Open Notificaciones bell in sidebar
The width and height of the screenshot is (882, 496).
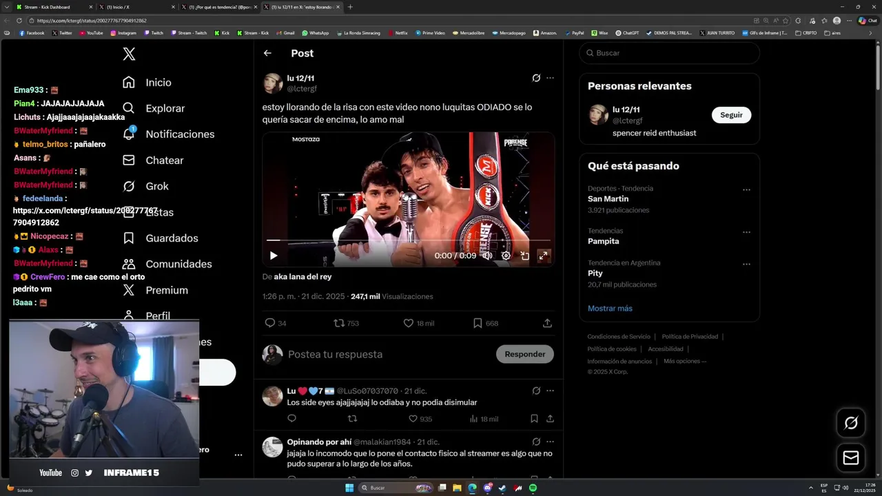[168, 134]
